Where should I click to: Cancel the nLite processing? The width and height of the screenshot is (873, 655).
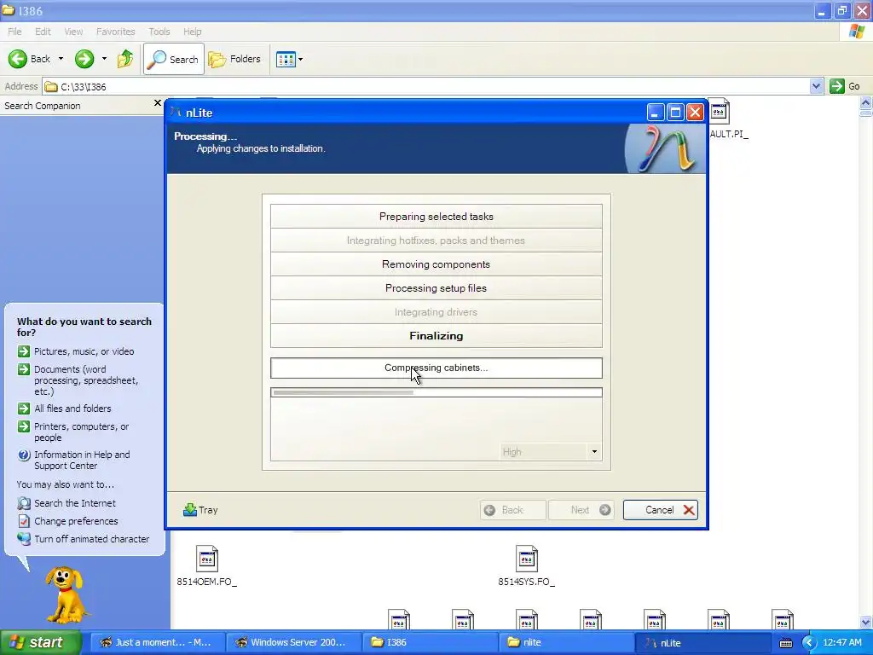[661, 510]
